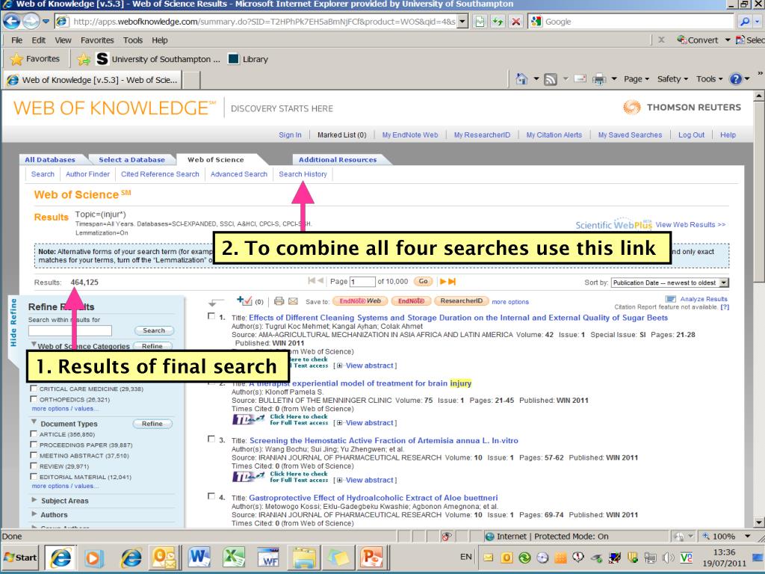Open Excel from the taskbar

coord(234,558)
